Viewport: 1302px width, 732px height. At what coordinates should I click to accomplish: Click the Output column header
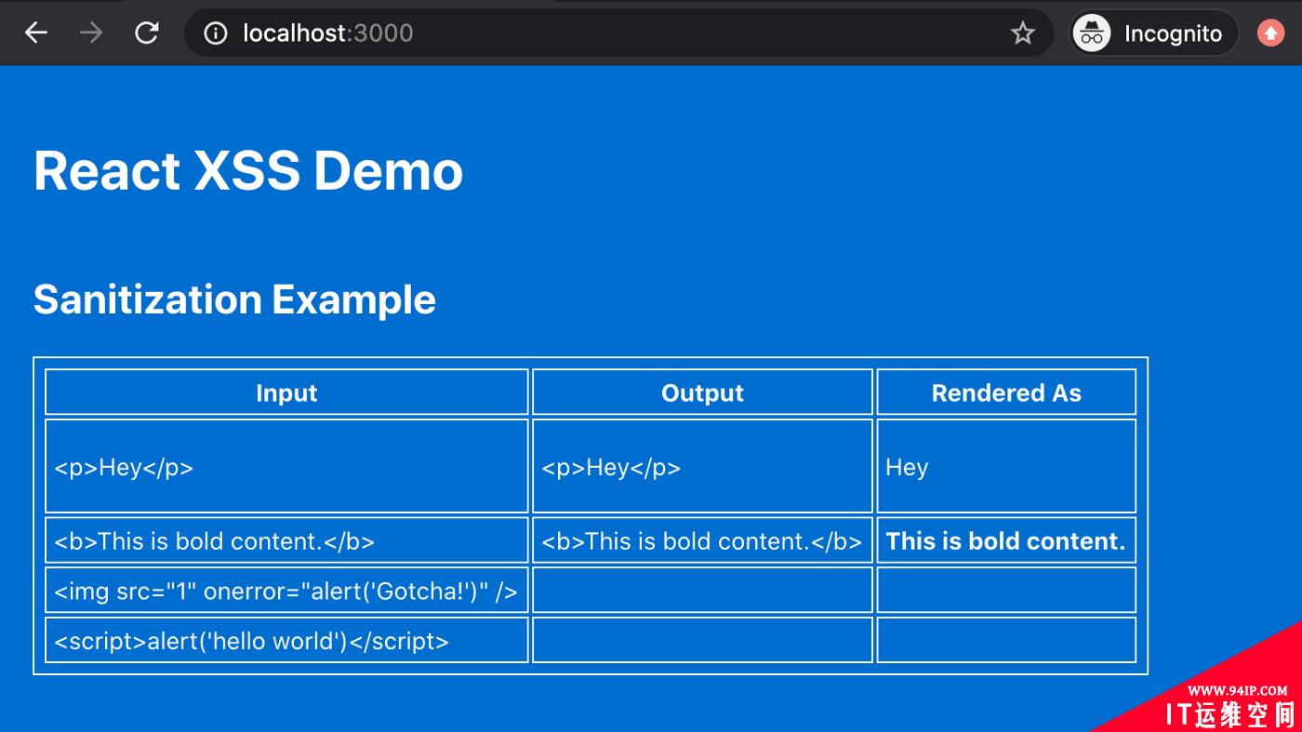pyautogui.click(x=702, y=393)
